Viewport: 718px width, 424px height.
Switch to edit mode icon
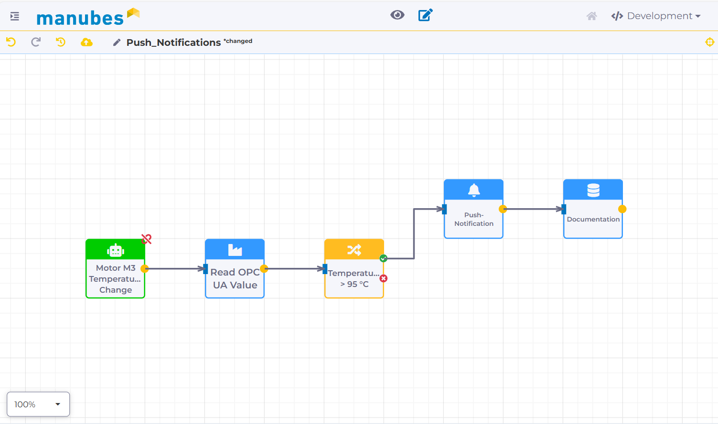[425, 15]
